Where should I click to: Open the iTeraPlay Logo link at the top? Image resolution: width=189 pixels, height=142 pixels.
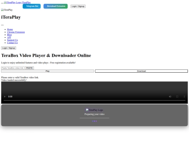tap(17, 2)
